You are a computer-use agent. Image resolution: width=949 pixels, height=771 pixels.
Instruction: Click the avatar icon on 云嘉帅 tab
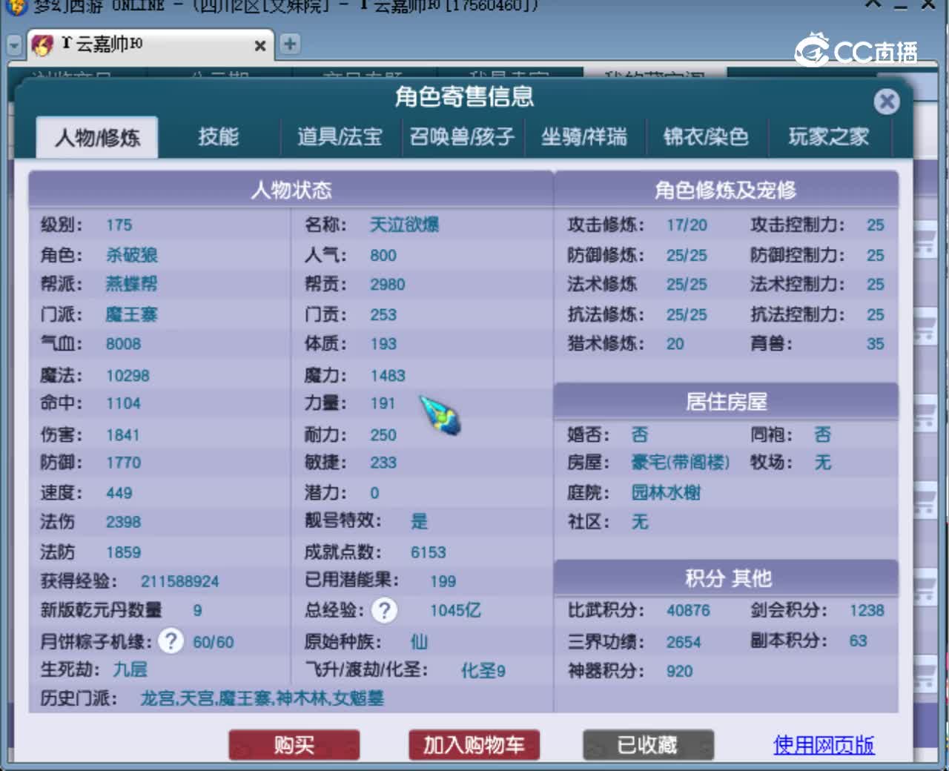pyautogui.click(x=42, y=45)
